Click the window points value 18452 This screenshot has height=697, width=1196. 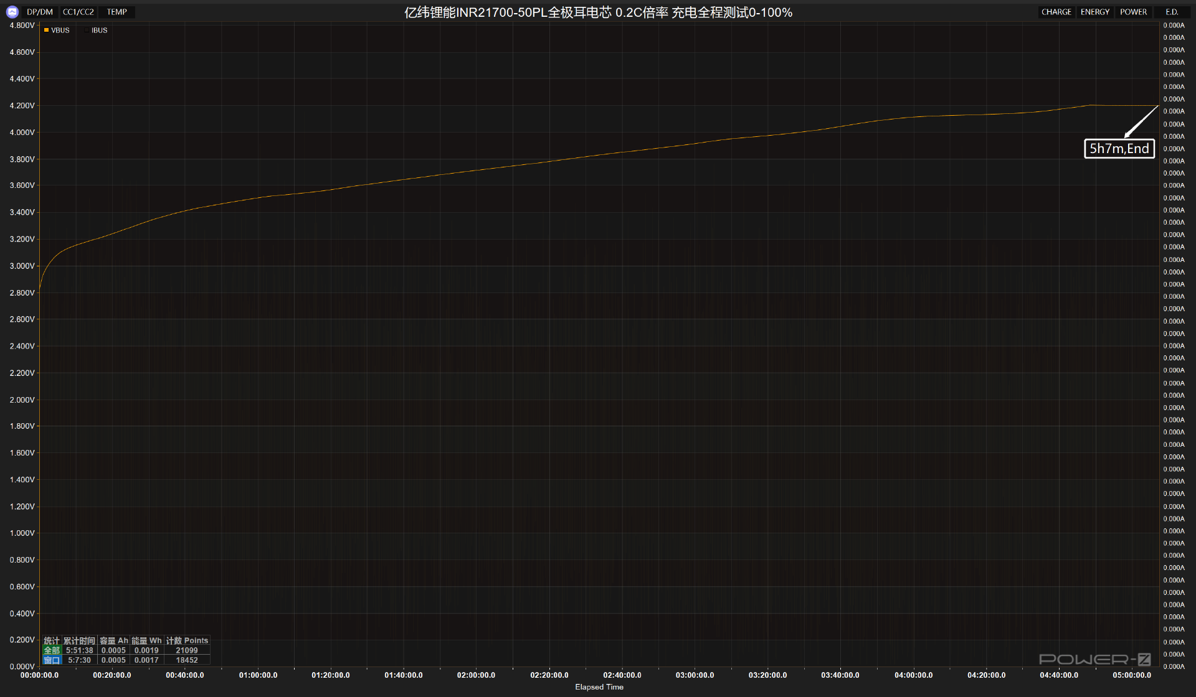coord(187,660)
